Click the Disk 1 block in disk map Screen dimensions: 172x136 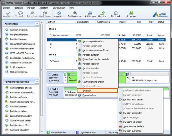pyautogui.click(x=55, y=78)
